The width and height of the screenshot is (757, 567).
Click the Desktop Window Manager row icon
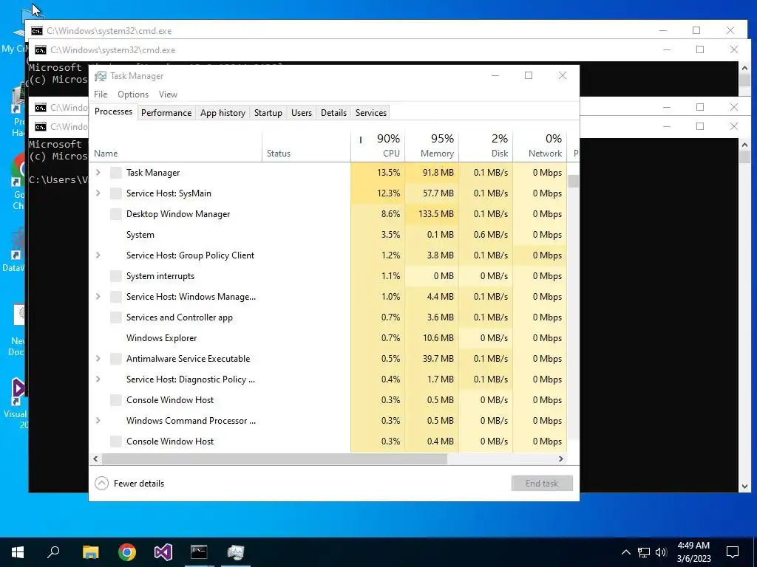pyautogui.click(x=116, y=214)
